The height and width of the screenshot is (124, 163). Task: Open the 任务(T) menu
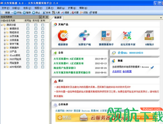coord(27,8)
